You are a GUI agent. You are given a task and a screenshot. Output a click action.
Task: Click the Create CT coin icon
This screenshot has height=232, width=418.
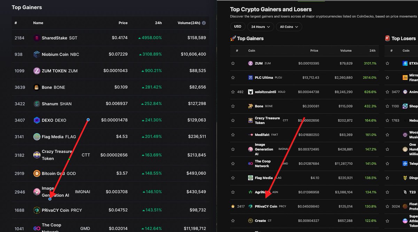pos(250,221)
